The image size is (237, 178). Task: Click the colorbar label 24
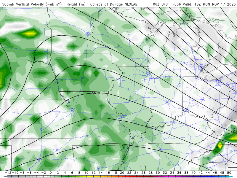pos(136,173)
